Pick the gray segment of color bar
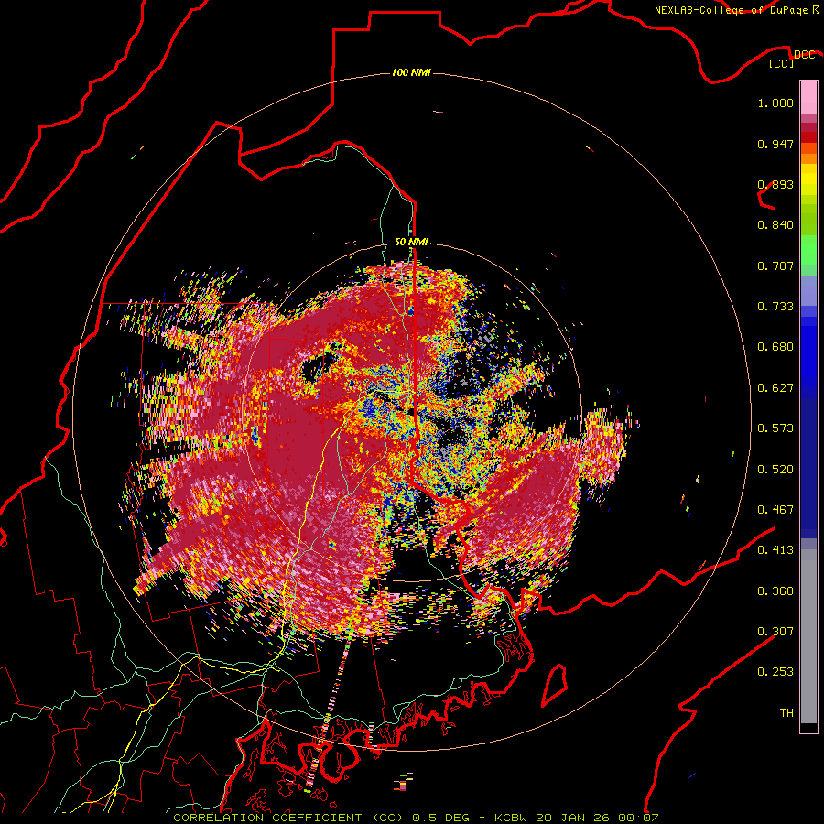The height and width of the screenshot is (824, 824). [x=808, y=641]
